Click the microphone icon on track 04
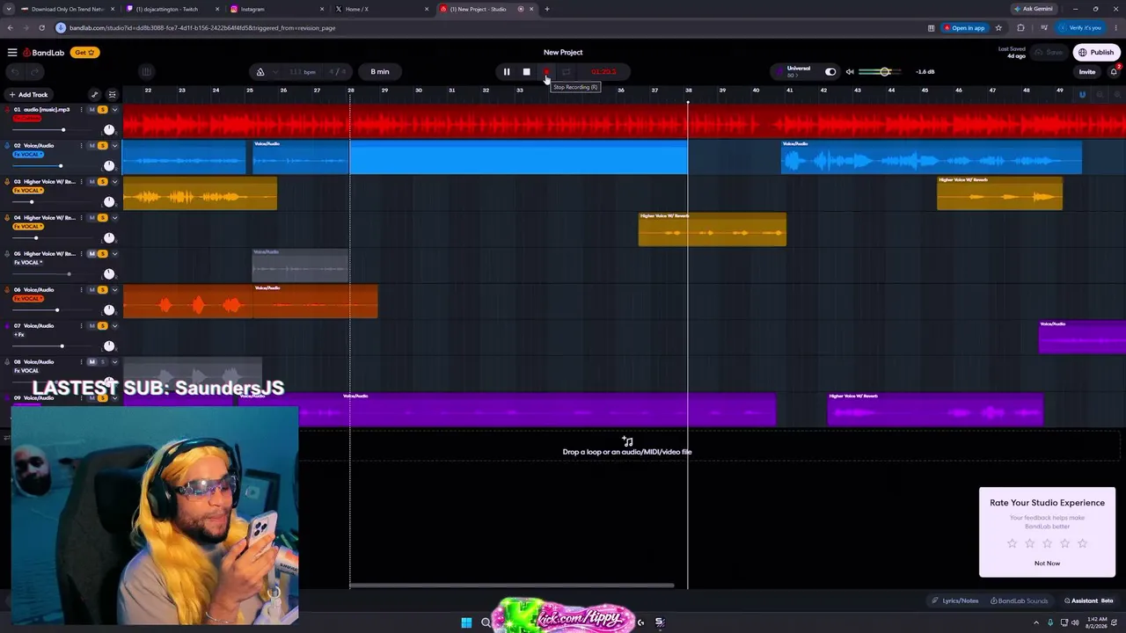Image resolution: width=1126 pixels, height=633 pixels. coord(6,218)
